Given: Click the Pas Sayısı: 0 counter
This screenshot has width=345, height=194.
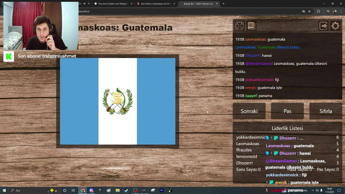Looking at the screenshot, I should pos(328,169).
